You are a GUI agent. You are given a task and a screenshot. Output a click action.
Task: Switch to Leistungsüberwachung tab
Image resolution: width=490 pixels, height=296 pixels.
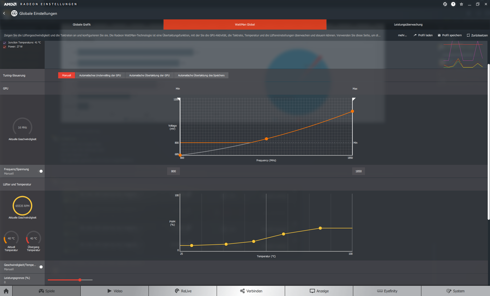point(408,24)
